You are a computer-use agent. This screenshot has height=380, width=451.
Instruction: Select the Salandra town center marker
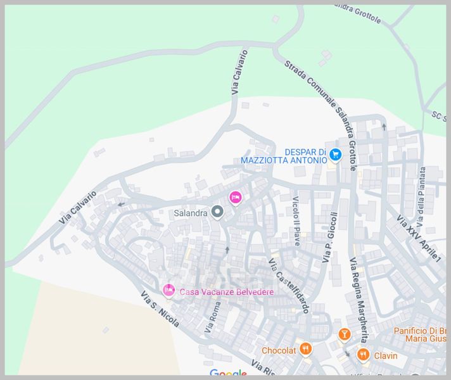click(217, 212)
